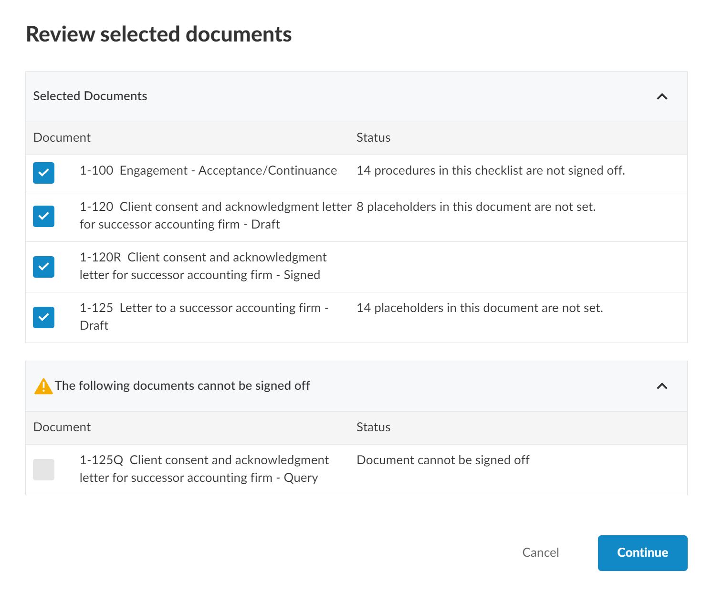Image resolution: width=712 pixels, height=593 pixels.
Task: Click the Status column header
Action: (x=373, y=137)
